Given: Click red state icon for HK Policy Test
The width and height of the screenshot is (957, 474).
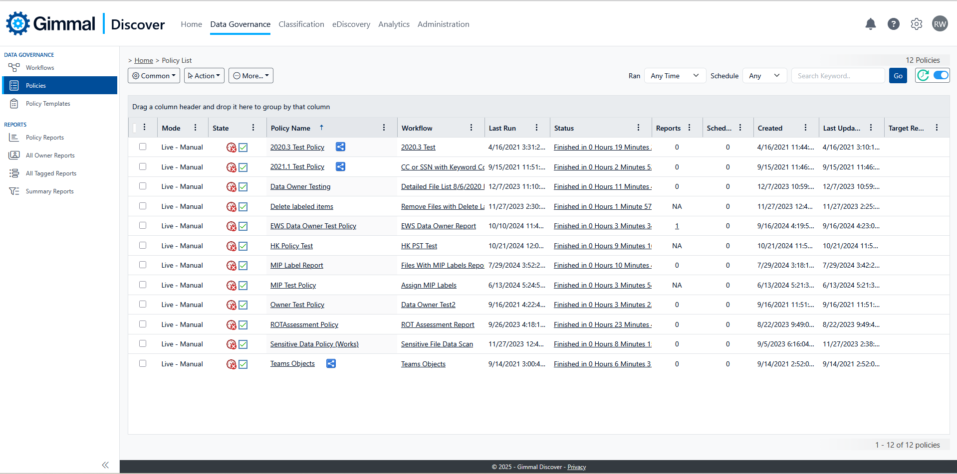Looking at the screenshot, I should point(231,246).
